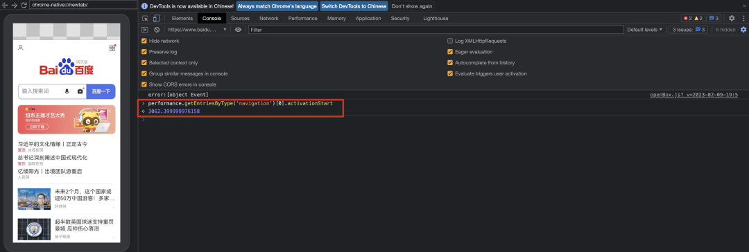The width and height of the screenshot is (749, 252).
Task: Activate the inspect element picker icon
Action: pos(146,18)
